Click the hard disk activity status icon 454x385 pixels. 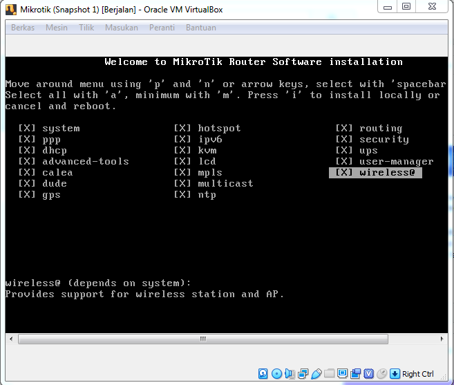click(x=263, y=374)
